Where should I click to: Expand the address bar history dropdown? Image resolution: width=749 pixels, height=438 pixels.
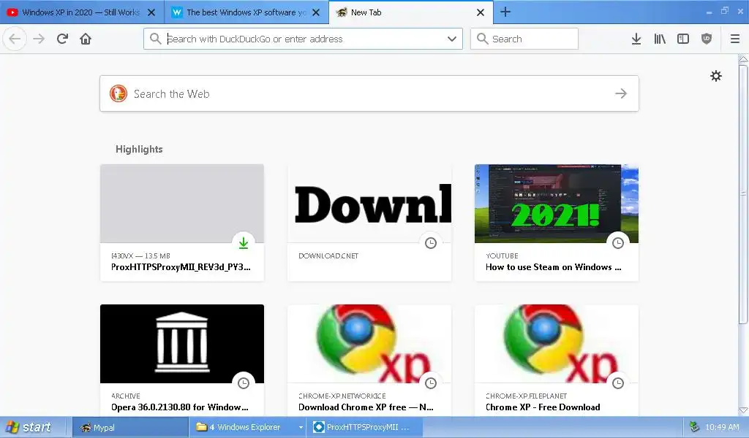452,39
